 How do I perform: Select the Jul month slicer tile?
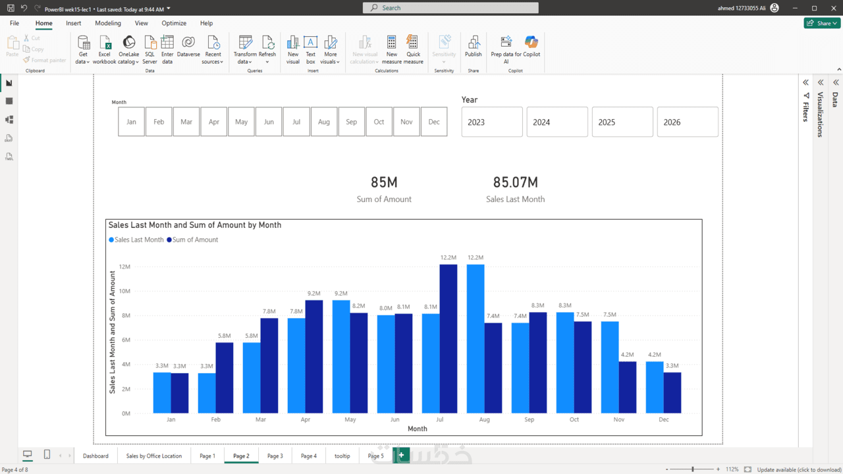click(296, 122)
